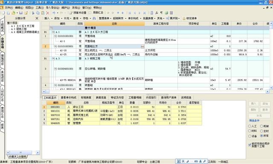Jump to first record navigation icon

[130, 13]
